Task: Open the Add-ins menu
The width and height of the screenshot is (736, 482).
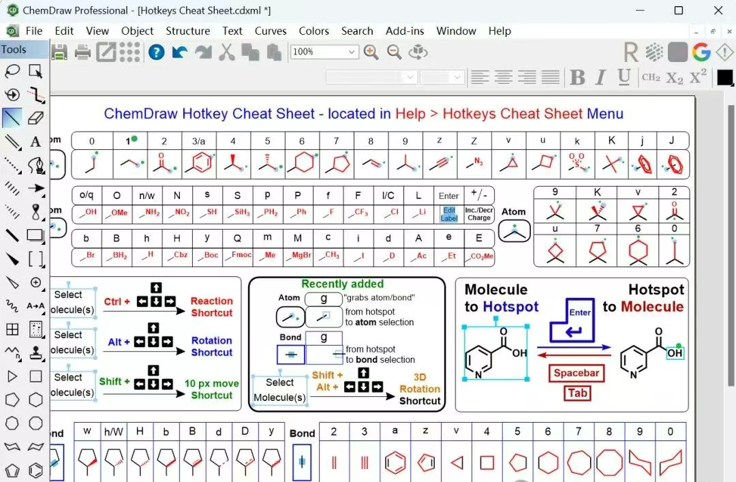Action: point(405,31)
